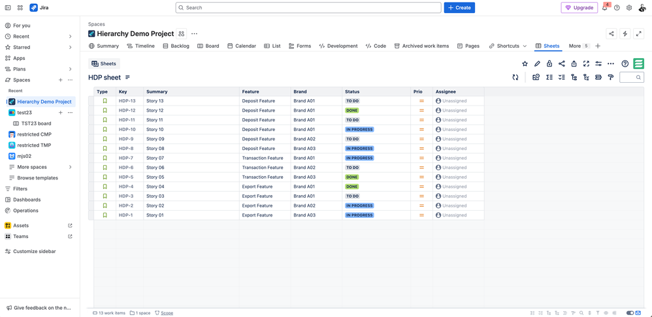
Task: Click the project share icon near title
Action: (x=611, y=34)
